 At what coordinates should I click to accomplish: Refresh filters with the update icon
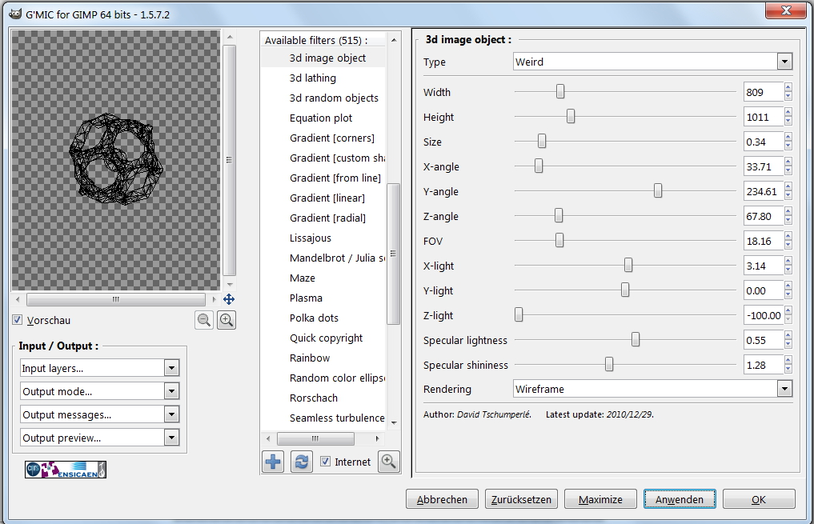click(301, 462)
